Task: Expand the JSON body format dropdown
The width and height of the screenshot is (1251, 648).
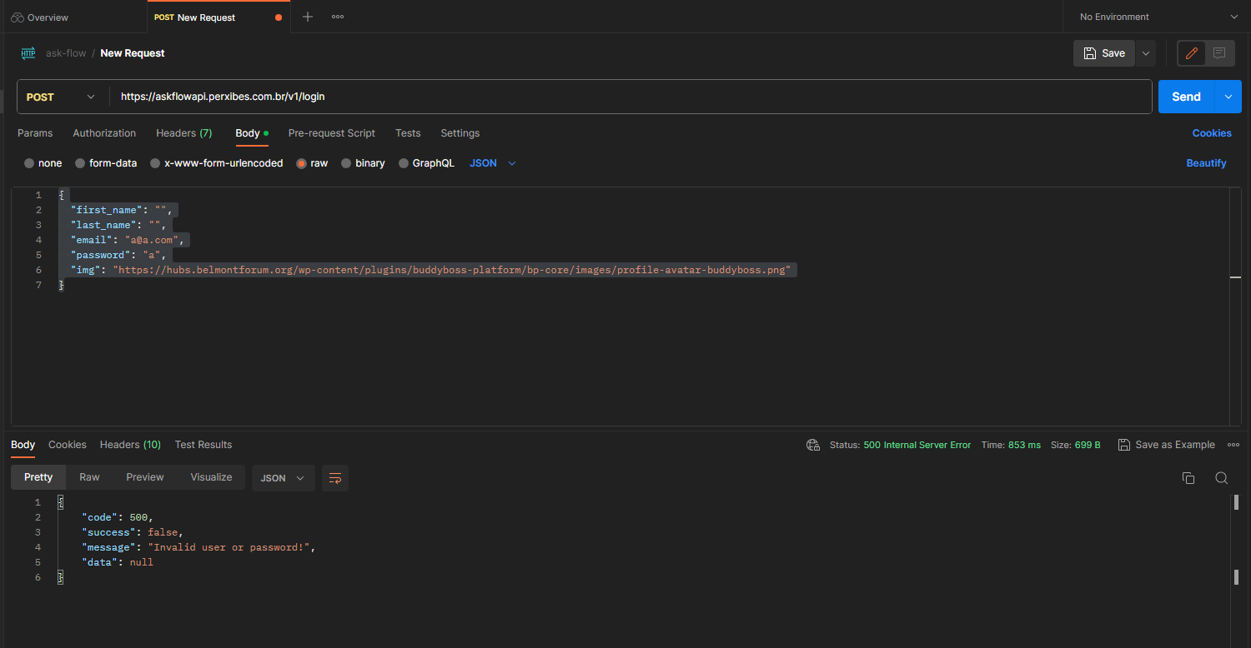Action: 491,162
